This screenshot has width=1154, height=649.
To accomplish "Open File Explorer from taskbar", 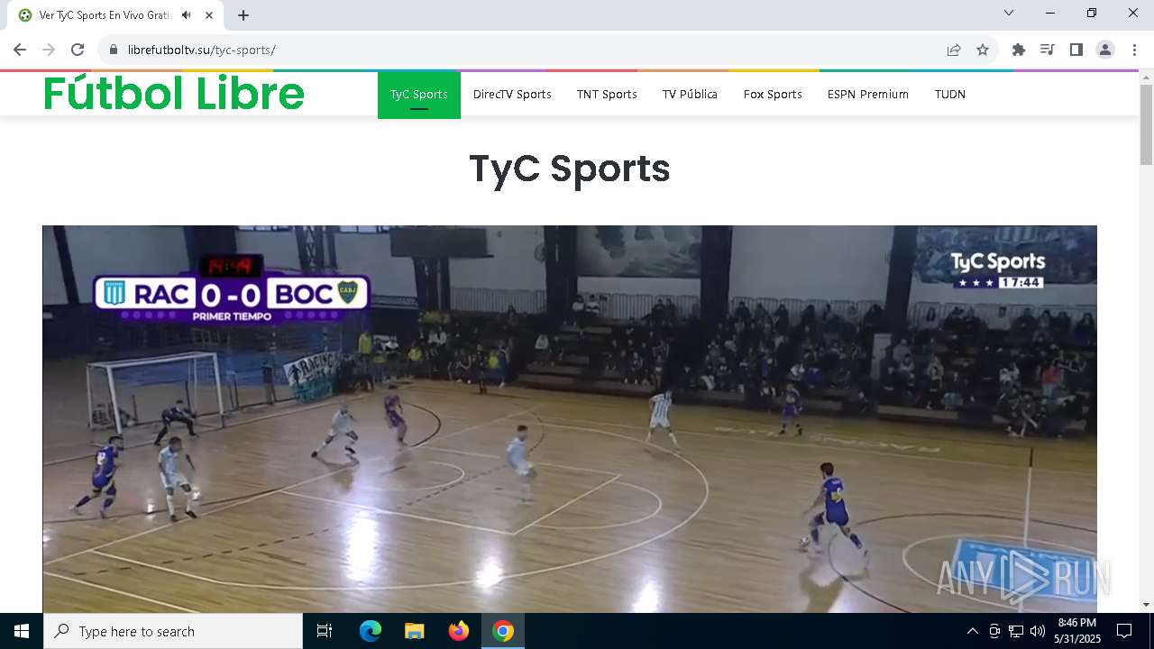I will pos(415,631).
